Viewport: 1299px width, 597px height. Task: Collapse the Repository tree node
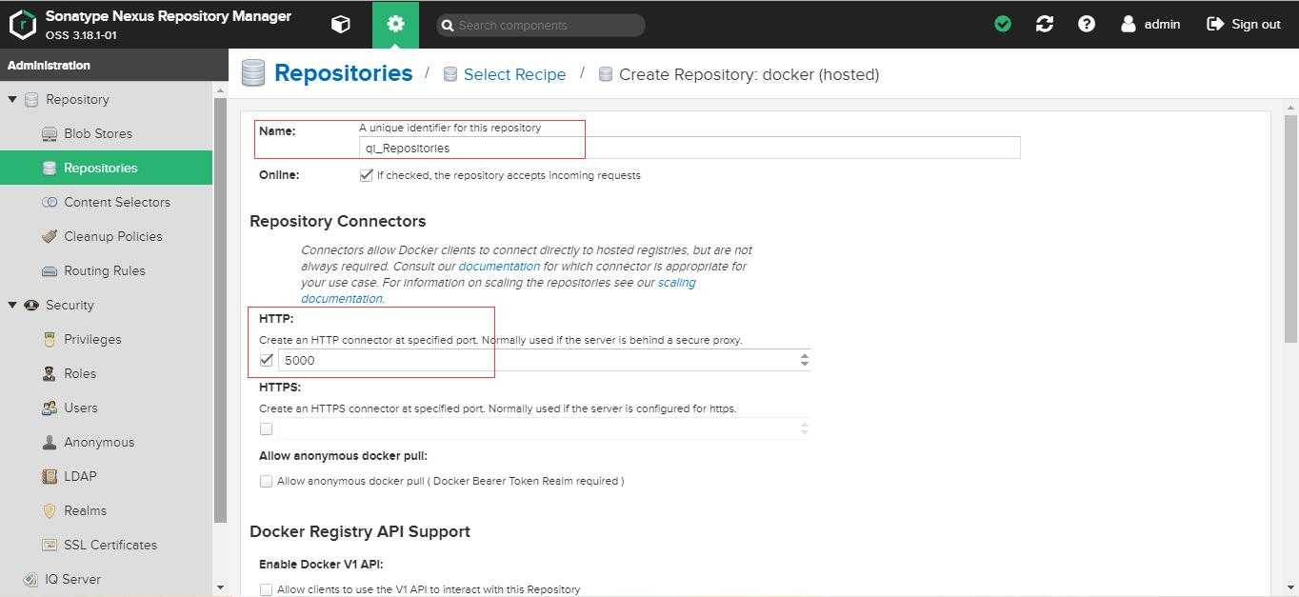click(x=12, y=100)
